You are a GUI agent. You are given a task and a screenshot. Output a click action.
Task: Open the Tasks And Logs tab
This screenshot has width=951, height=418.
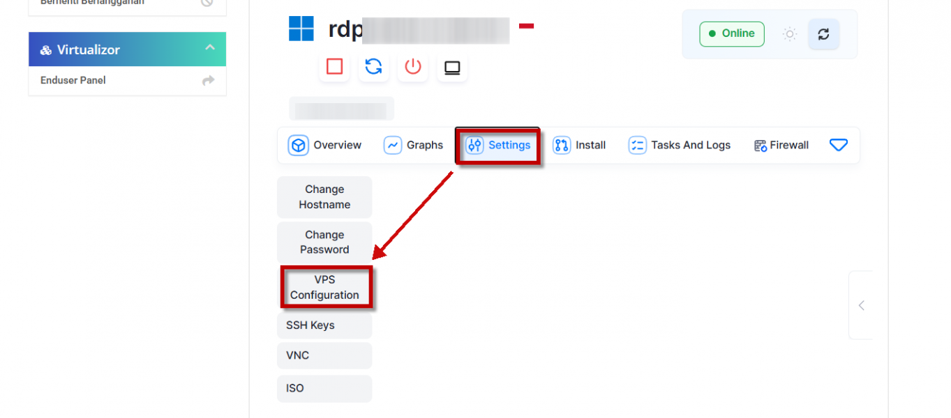coord(680,145)
